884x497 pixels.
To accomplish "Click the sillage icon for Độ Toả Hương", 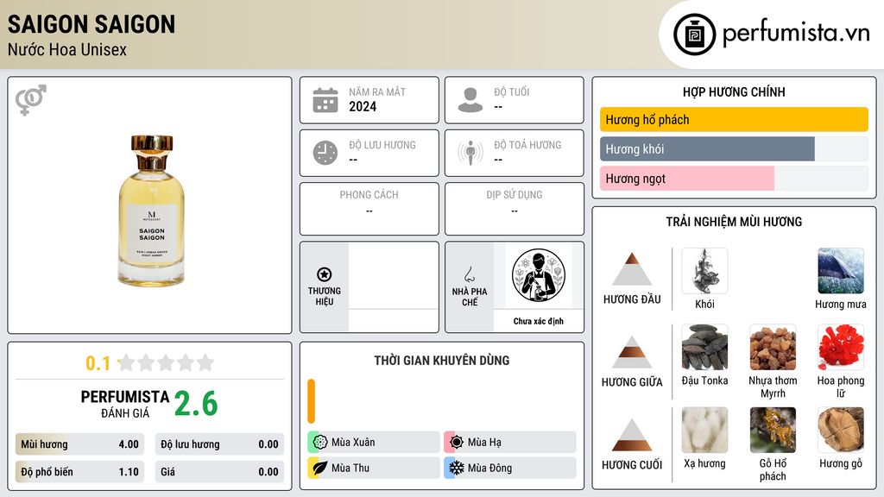I will [470, 154].
